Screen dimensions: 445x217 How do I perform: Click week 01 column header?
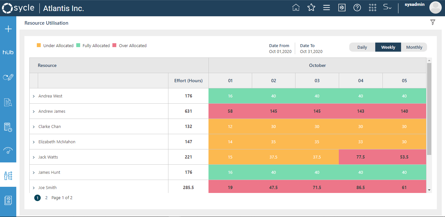[x=230, y=81]
